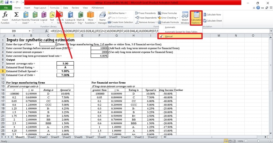Zoom out using the minus button
The width and height of the screenshot is (273, 143).
pos(246,141)
